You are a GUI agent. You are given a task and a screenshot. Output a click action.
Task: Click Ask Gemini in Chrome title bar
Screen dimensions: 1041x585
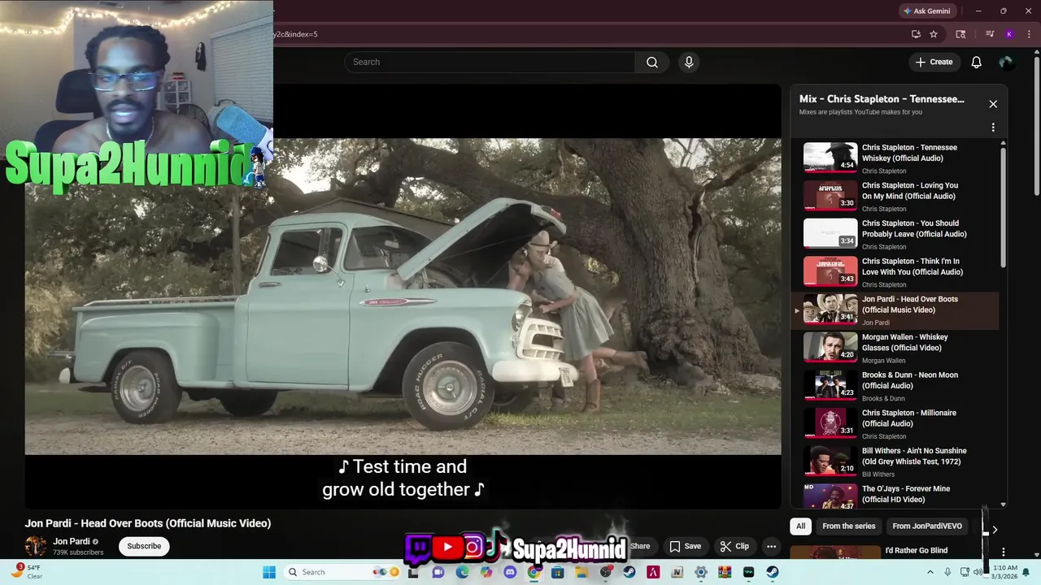coord(926,11)
